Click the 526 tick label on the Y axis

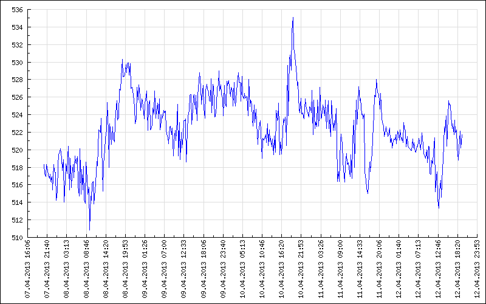coord(17,97)
